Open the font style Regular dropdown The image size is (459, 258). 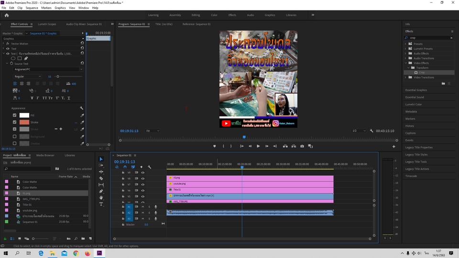28,76
